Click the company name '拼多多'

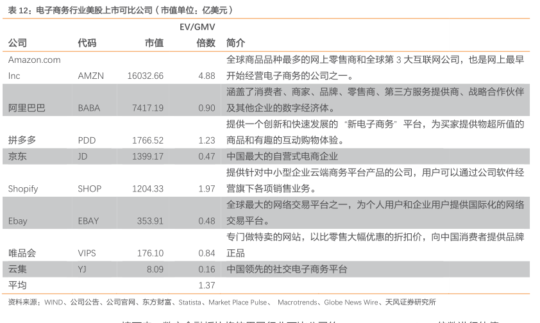[22, 140]
